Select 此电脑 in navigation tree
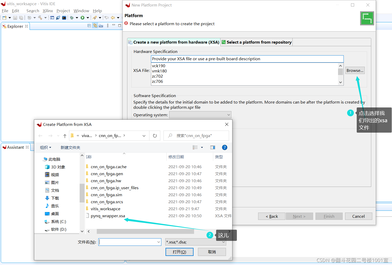Viewport: 392px width, 265px height. coord(52,159)
